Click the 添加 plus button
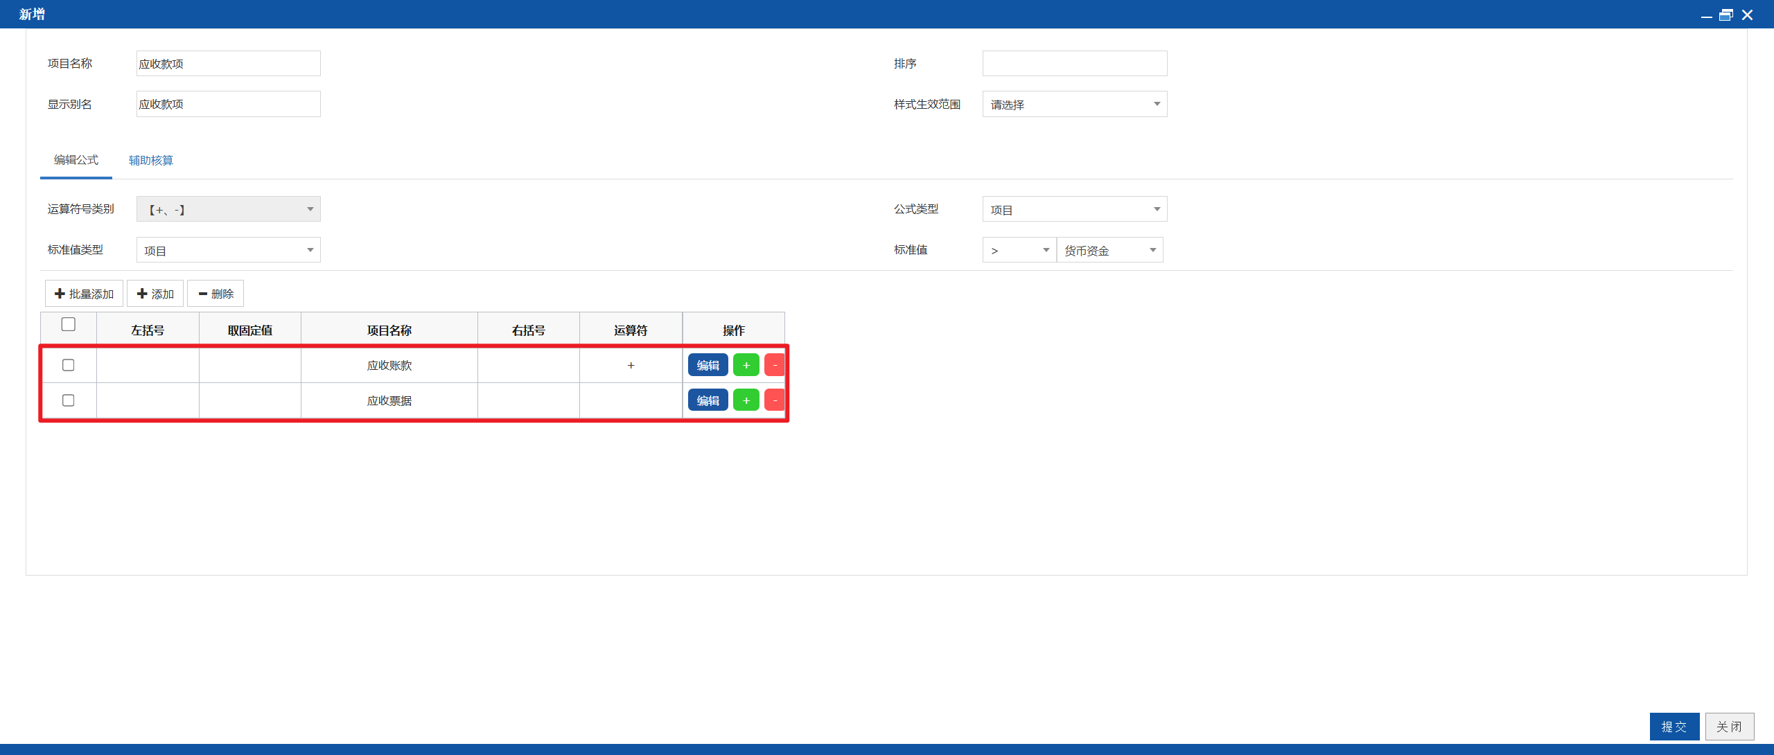Screen dimensions: 1774x755 coord(155,294)
